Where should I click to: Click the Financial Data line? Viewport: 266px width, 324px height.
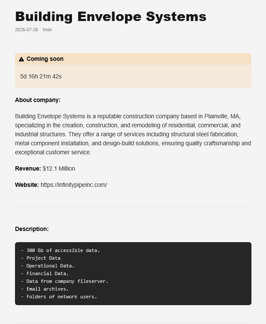(x=45, y=273)
